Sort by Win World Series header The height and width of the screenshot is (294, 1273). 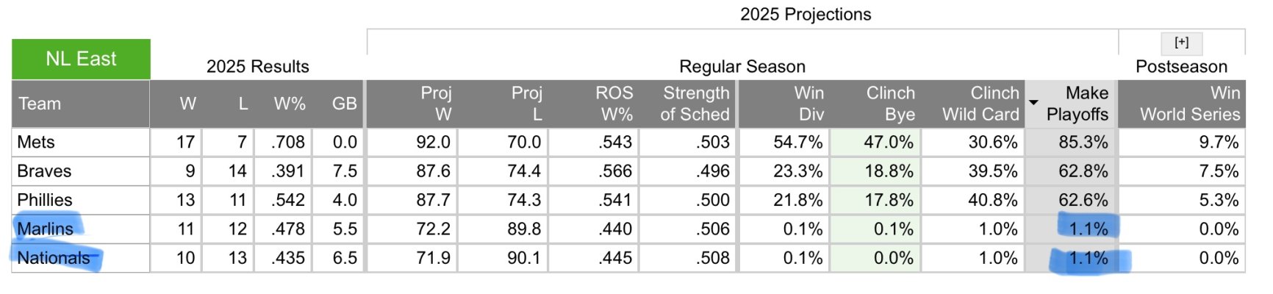tap(1190, 104)
